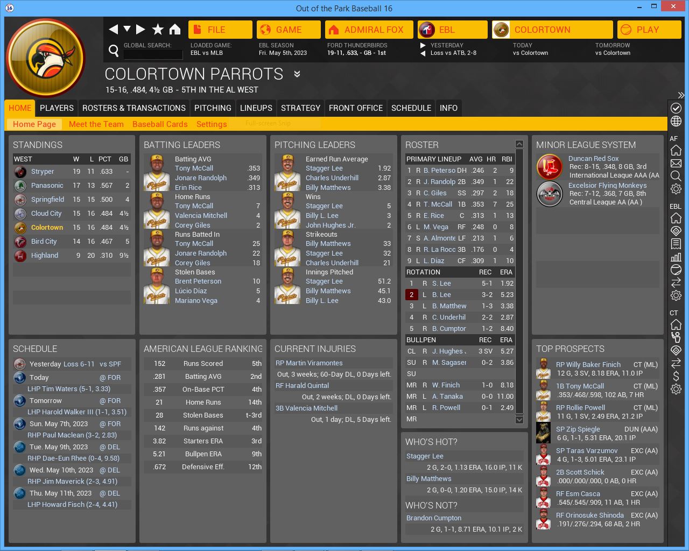Click the Colortown Parrots team logo
Viewport: 689px width, 551px height.
coord(46,58)
